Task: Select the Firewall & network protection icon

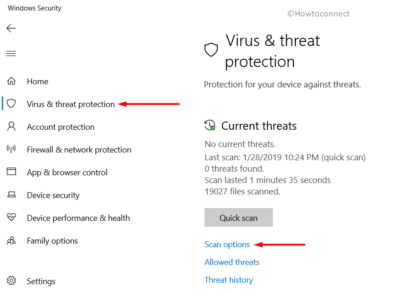Action: tap(11, 149)
